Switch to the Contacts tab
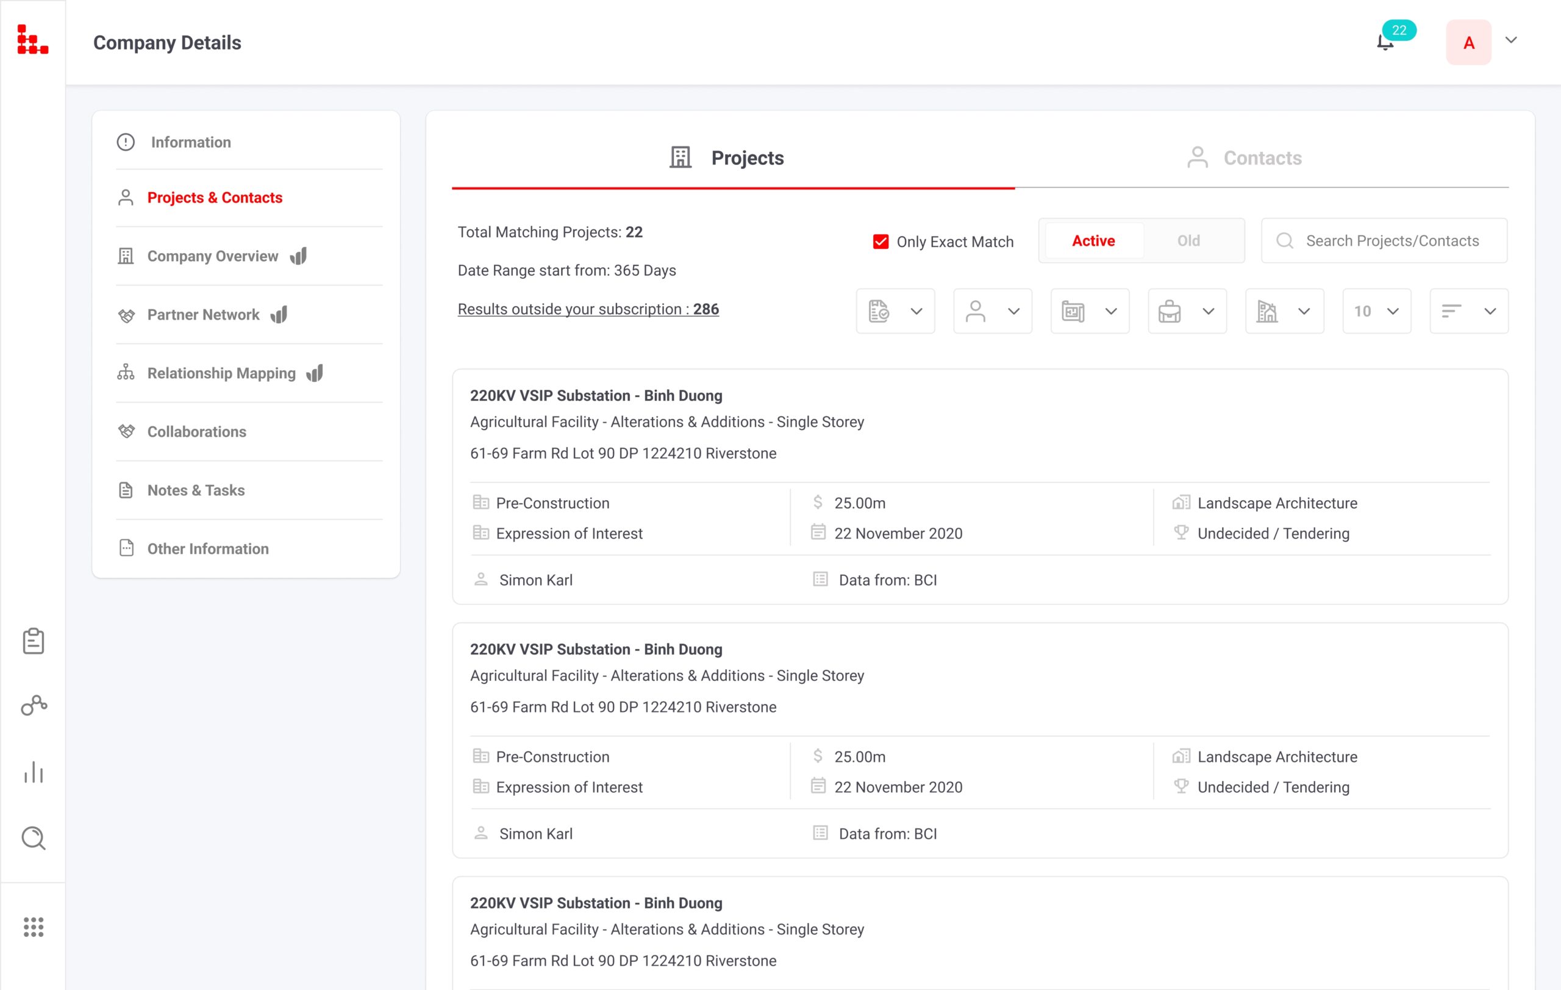The width and height of the screenshot is (1561, 990). [x=1261, y=157]
